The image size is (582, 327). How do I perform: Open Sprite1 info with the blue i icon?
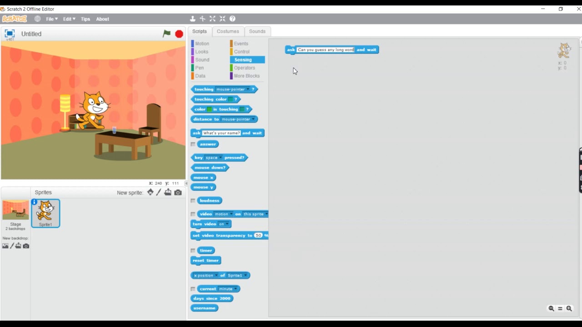click(34, 202)
